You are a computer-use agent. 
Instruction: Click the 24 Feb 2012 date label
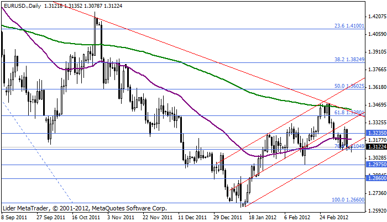(x=334, y=218)
